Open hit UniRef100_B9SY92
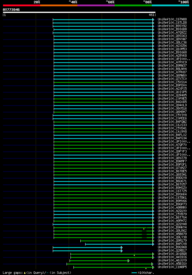Screen dimensions: 192x275 point(172,26)
